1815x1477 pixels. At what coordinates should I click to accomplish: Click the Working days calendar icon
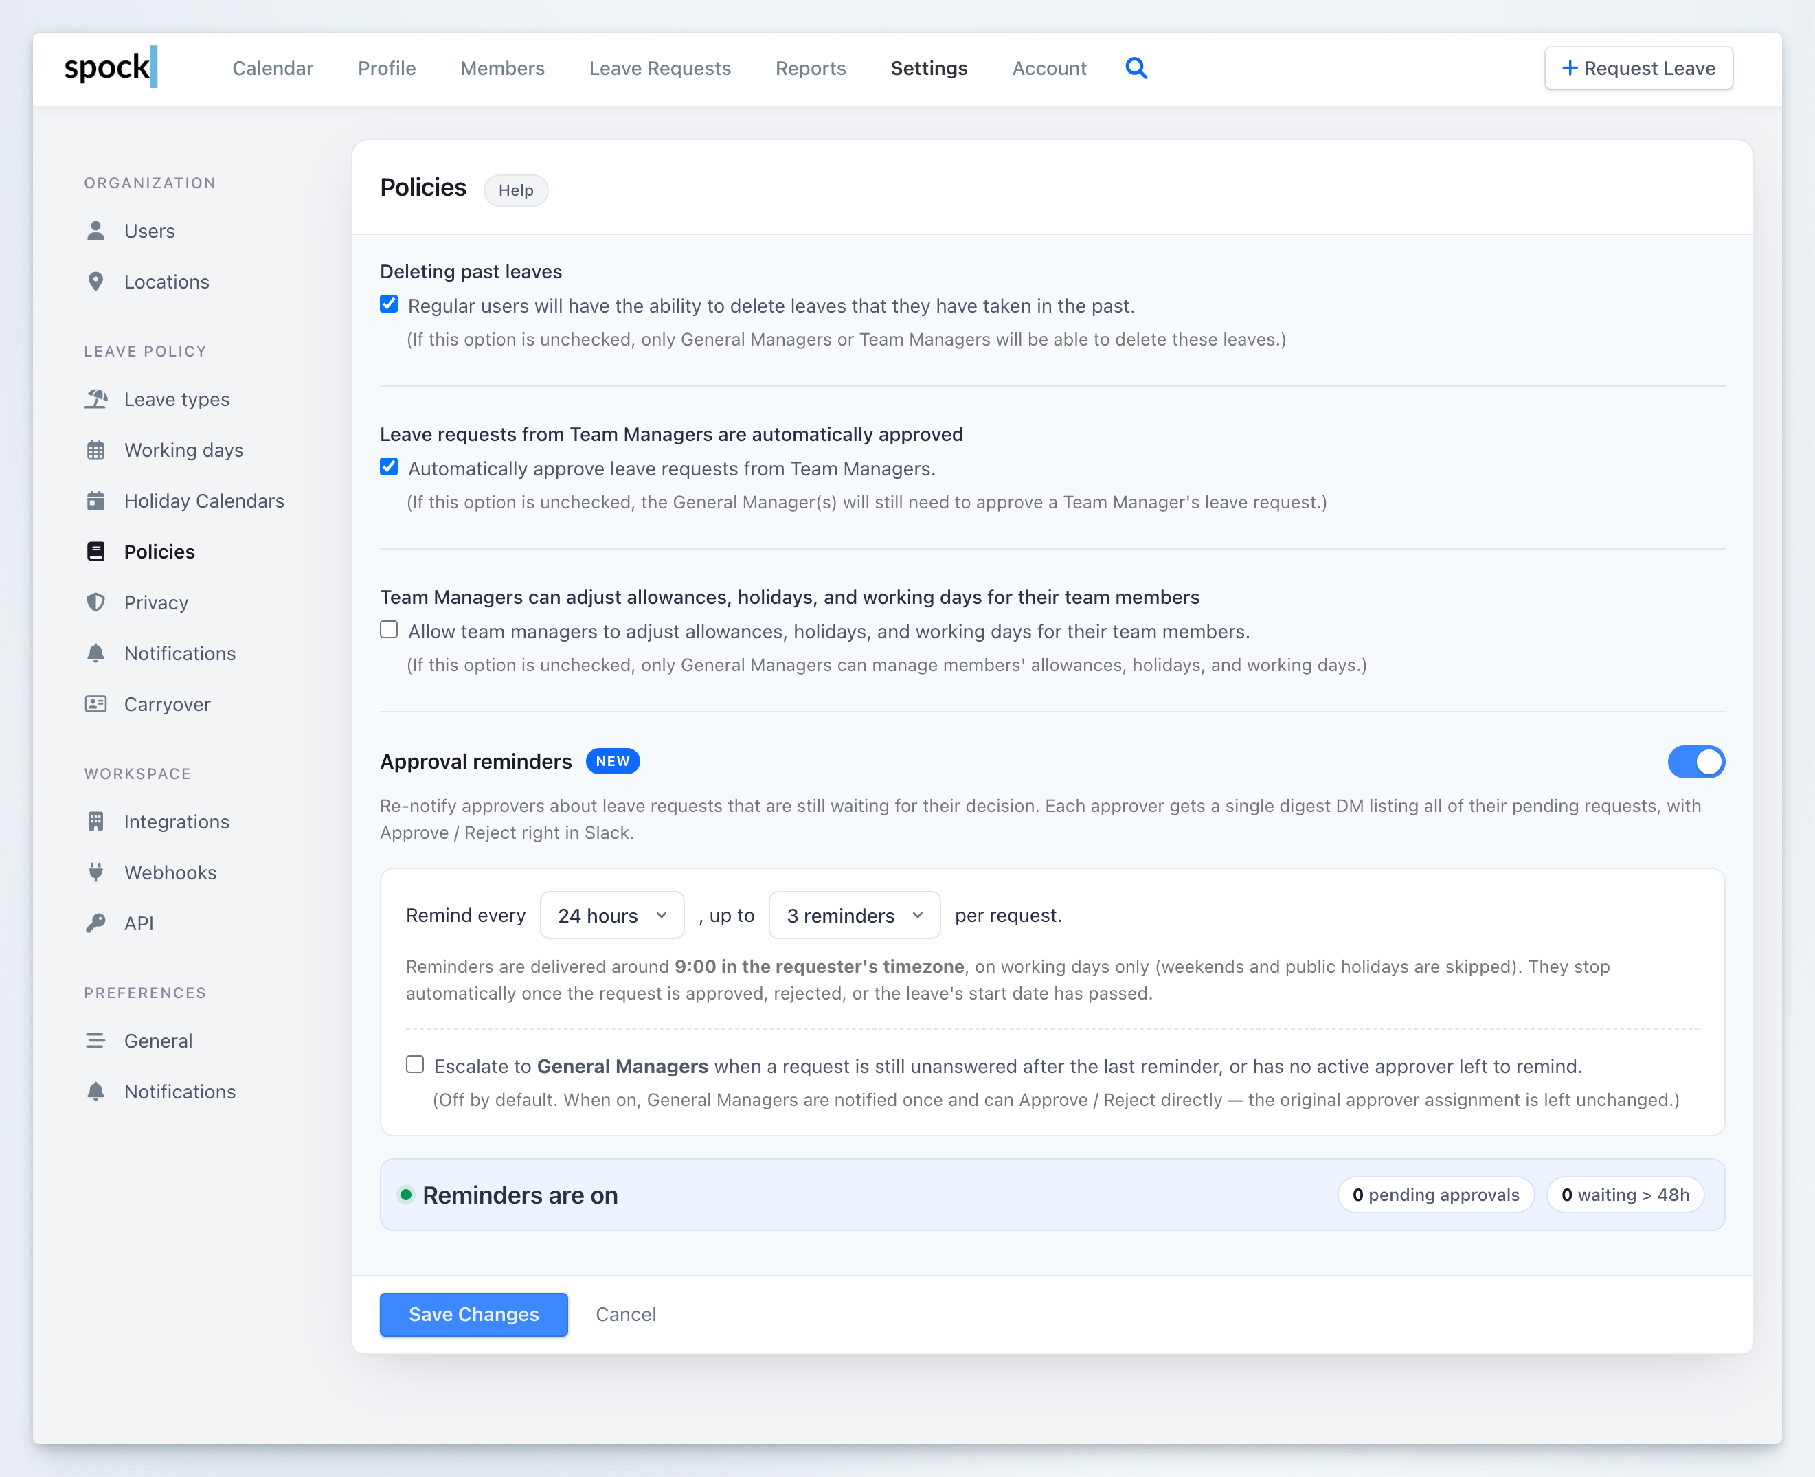point(95,450)
